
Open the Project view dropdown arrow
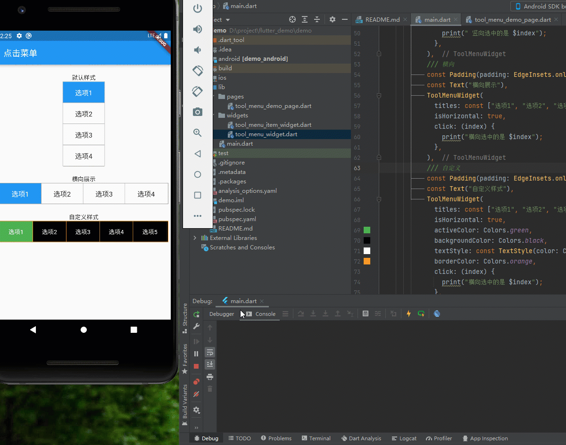pos(228,20)
